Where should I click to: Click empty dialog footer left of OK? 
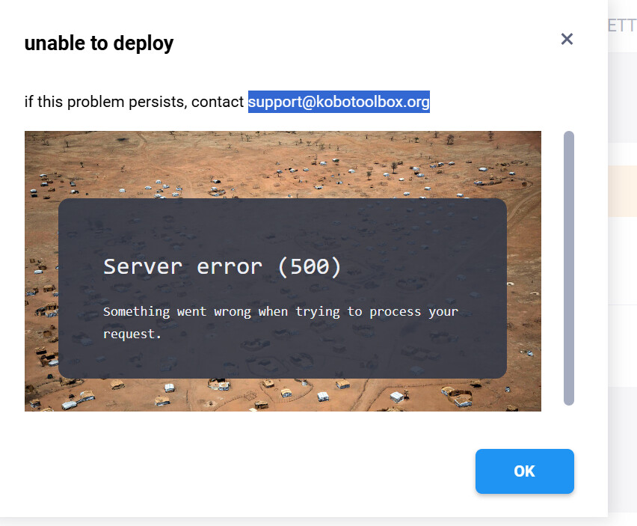239,471
